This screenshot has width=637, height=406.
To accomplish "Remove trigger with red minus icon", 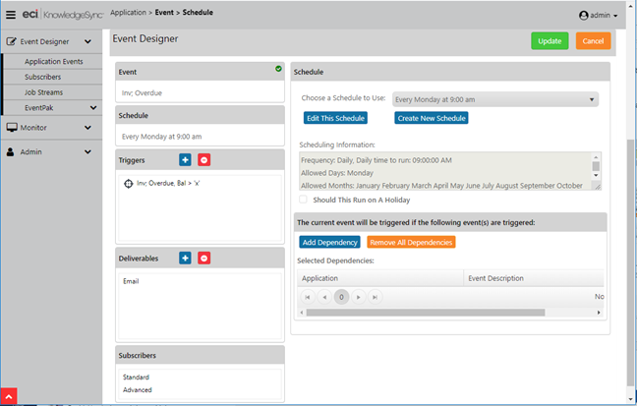I will pyautogui.click(x=203, y=159).
